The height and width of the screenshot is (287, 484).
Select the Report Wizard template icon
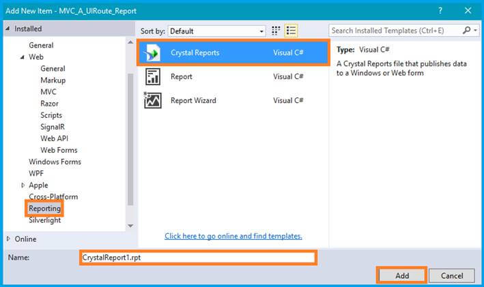point(153,100)
